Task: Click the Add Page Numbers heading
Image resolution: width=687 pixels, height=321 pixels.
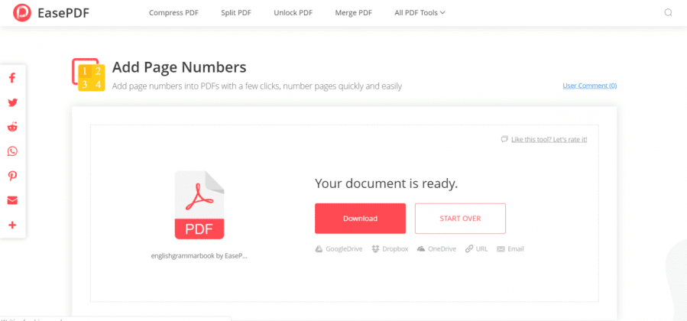Action: [179, 67]
